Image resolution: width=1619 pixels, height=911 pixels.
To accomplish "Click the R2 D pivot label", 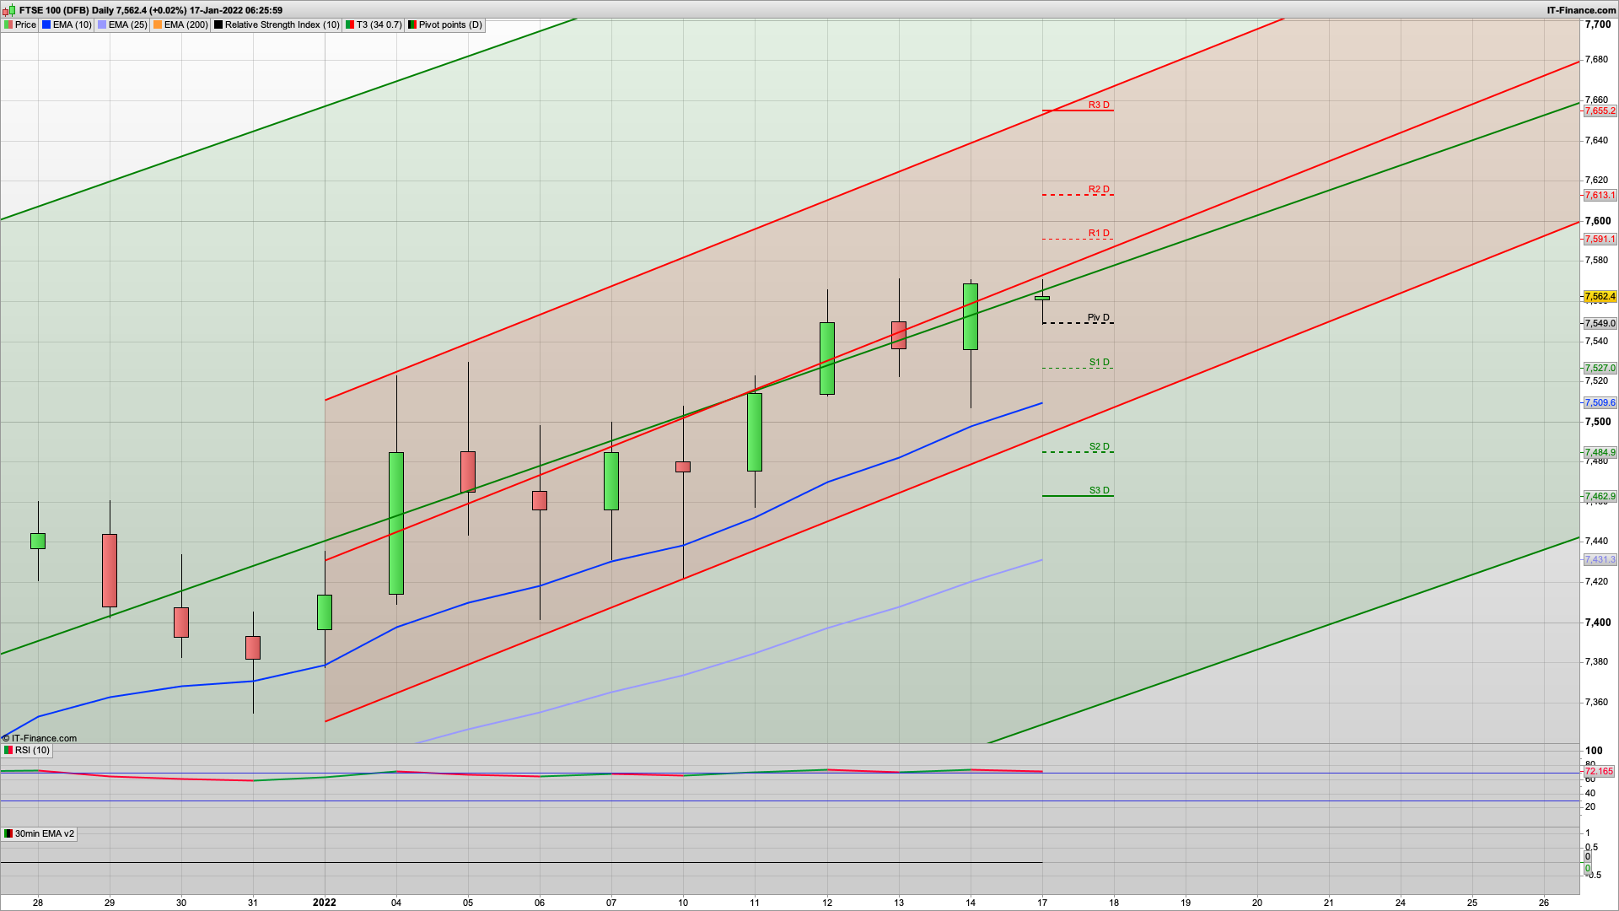I will [x=1099, y=189].
